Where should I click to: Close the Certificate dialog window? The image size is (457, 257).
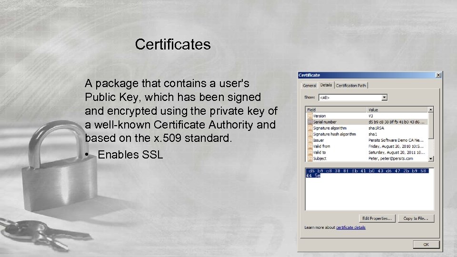pyautogui.click(x=438, y=75)
